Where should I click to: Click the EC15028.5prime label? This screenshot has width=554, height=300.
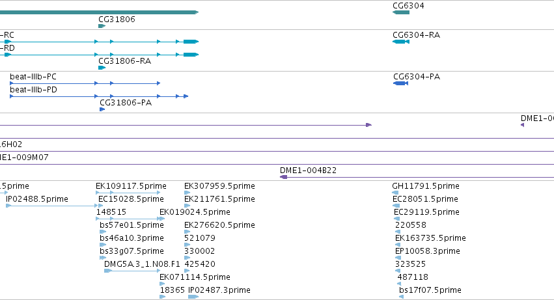point(131,199)
